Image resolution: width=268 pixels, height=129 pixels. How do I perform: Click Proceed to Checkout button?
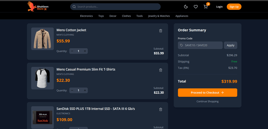(208, 93)
